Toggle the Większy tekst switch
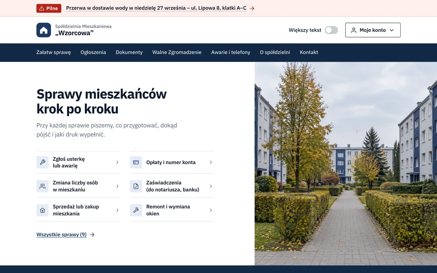The width and height of the screenshot is (437, 273). pyautogui.click(x=331, y=30)
